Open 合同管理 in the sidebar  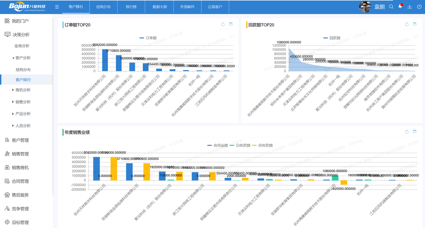click(20, 181)
